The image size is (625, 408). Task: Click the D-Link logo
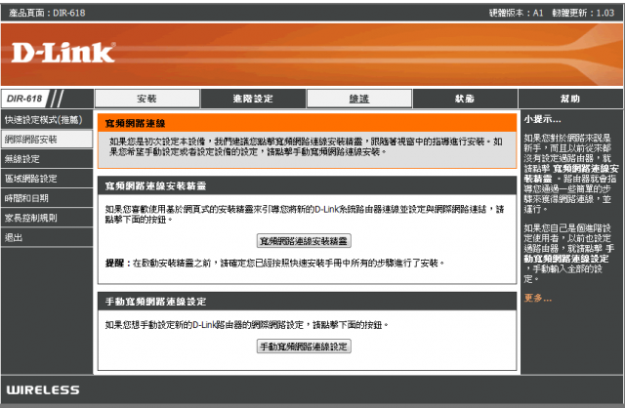[x=63, y=53]
